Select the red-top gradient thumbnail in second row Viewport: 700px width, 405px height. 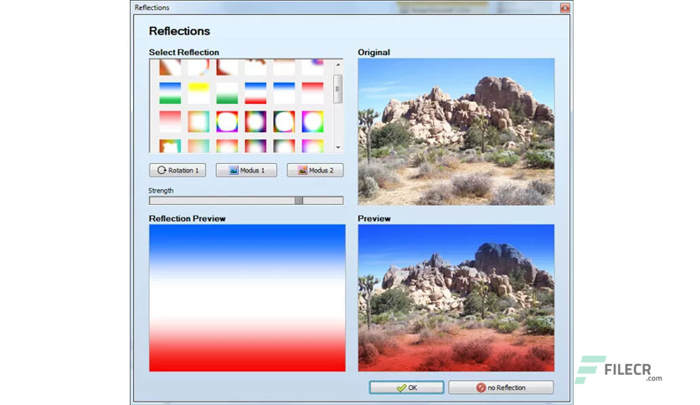(312, 93)
